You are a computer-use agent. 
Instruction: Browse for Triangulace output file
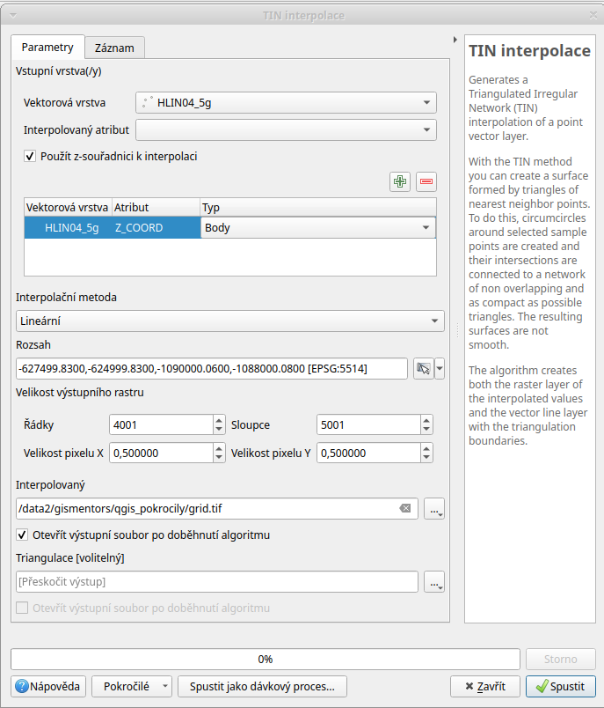tap(434, 581)
